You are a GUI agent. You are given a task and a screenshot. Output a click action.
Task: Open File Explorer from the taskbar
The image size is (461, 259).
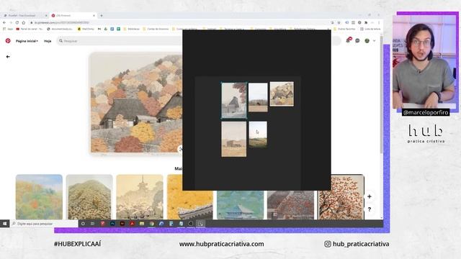[142, 224]
